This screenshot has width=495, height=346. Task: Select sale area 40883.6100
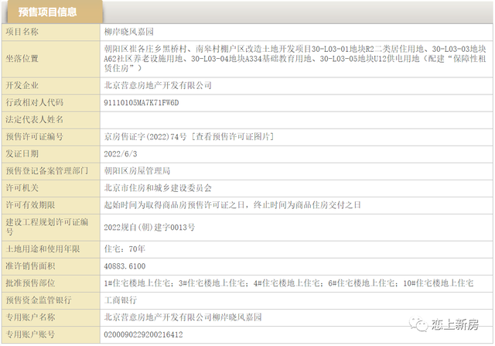[x=125, y=266]
